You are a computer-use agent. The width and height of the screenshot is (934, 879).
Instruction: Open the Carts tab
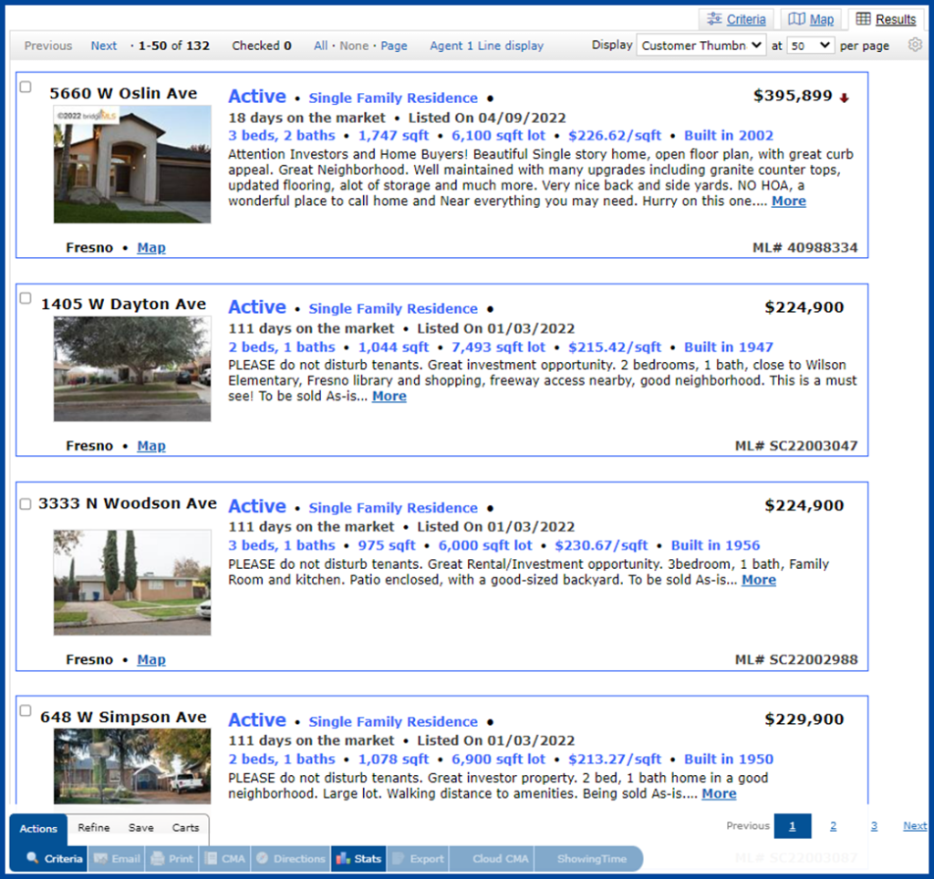186,828
